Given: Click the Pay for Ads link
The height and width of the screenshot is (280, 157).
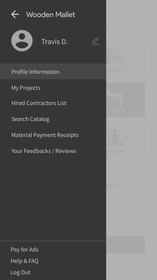Looking at the screenshot, I should pyautogui.click(x=25, y=250).
